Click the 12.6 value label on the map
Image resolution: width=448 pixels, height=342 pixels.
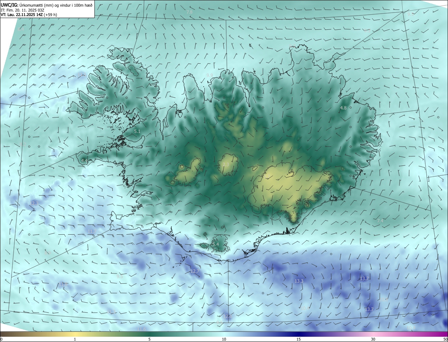coord(228,316)
